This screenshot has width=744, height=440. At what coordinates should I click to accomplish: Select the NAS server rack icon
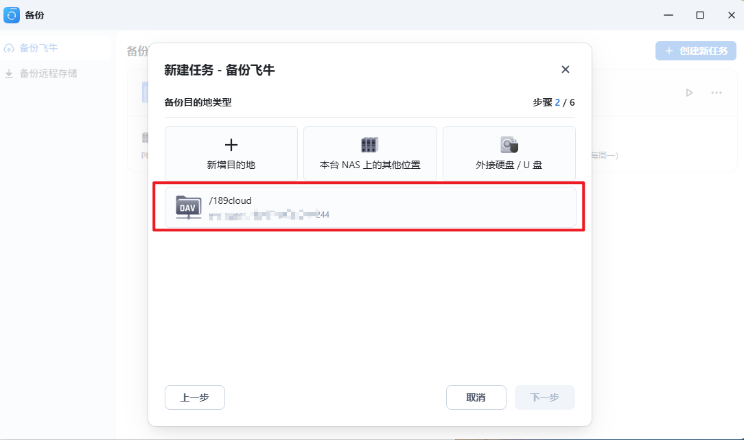(x=370, y=145)
